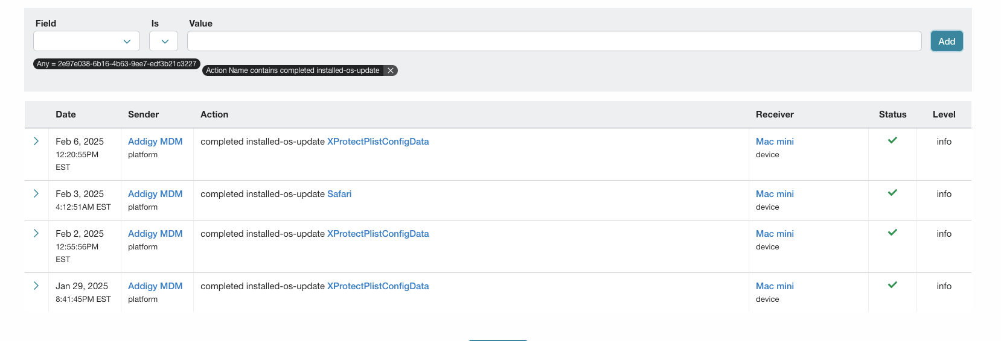Click the Jan 29, 2025 date text
This screenshot has width=1001, height=341.
82,286
